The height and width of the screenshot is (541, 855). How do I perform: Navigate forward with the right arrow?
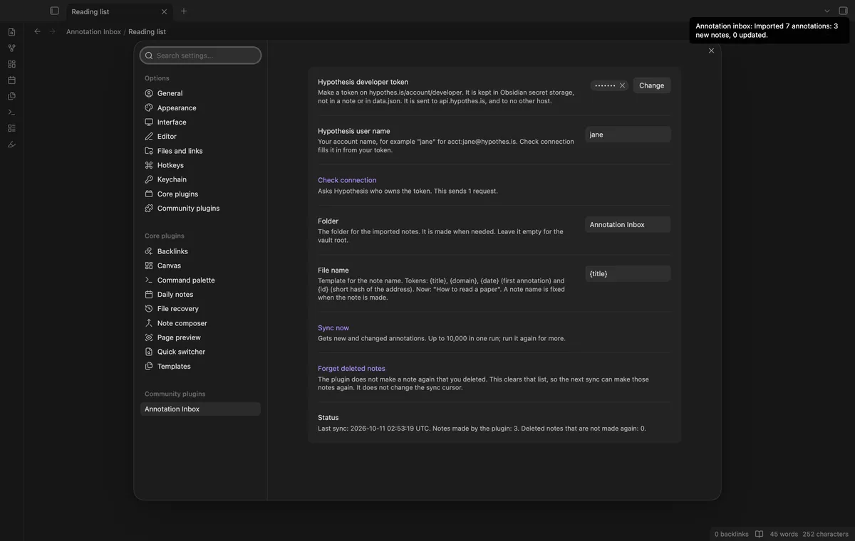[52, 31]
